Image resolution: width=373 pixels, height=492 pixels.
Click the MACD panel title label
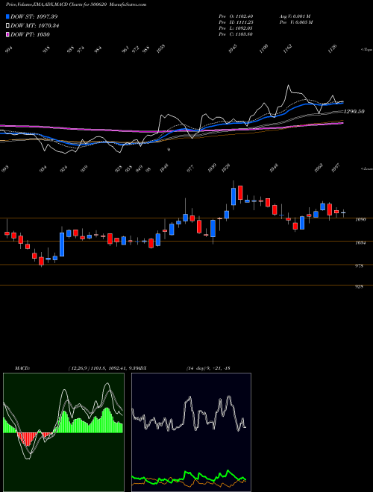click(22, 368)
